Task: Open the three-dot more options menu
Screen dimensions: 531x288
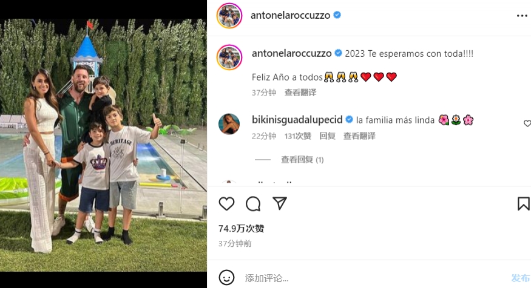Action: [x=522, y=16]
